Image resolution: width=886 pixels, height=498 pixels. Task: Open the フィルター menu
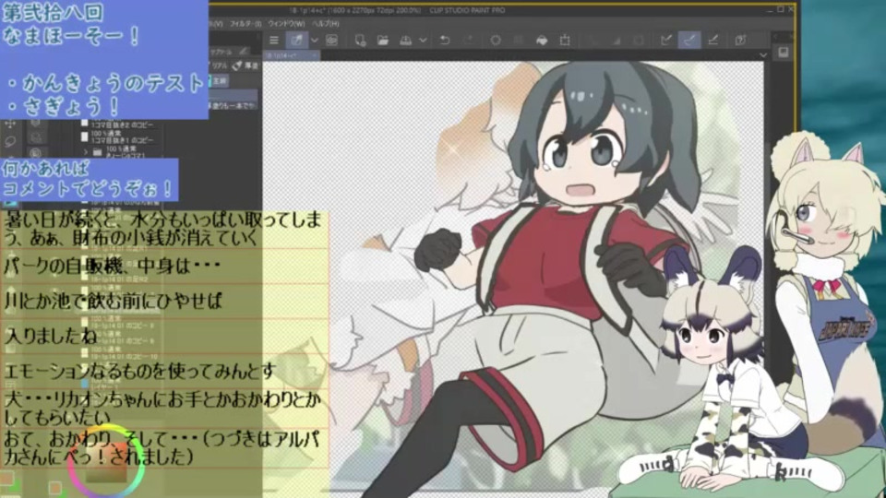(245, 24)
